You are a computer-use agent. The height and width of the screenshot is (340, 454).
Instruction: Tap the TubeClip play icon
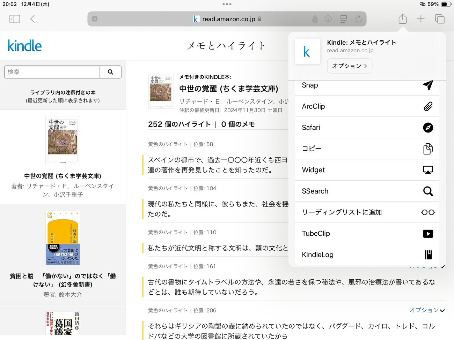(x=428, y=234)
